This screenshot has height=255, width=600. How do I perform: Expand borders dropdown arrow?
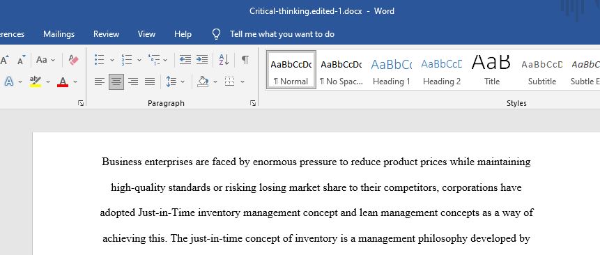(243, 82)
